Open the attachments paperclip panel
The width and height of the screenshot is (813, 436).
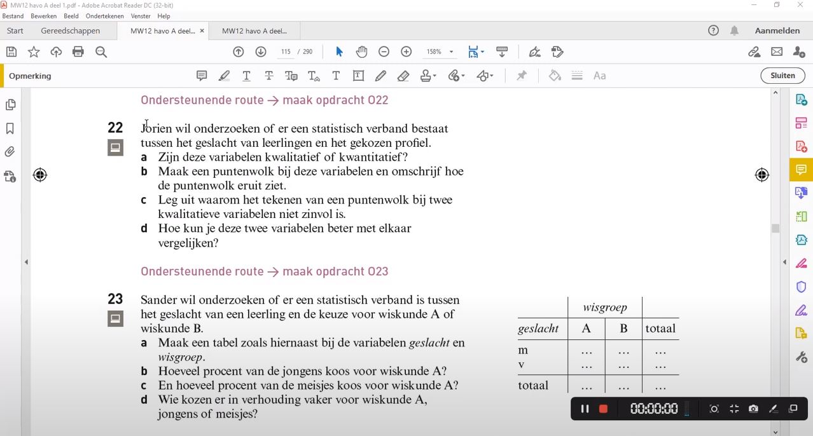click(x=10, y=152)
